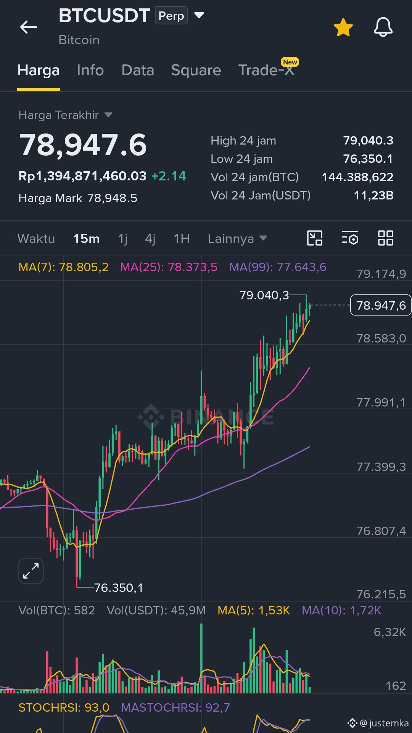Tap the back arrow icon
Image resolution: width=412 pixels, height=733 pixels.
(29, 27)
